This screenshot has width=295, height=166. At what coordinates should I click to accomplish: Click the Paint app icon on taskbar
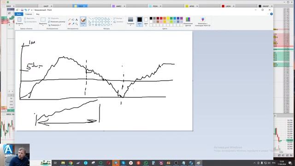click(199, 163)
